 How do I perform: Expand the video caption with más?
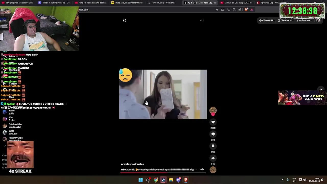202,169
